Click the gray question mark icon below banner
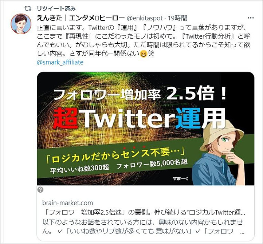The width and height of the screenshot is (263, 244). coord(40,190)
